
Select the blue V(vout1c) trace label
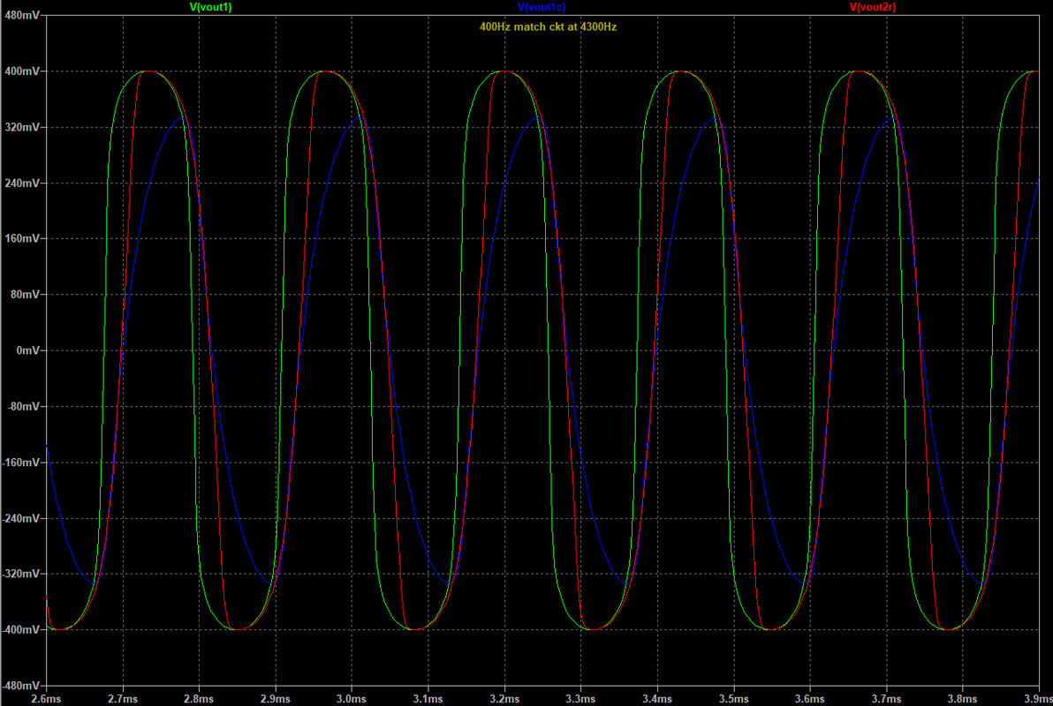click(x=542, y=7)
